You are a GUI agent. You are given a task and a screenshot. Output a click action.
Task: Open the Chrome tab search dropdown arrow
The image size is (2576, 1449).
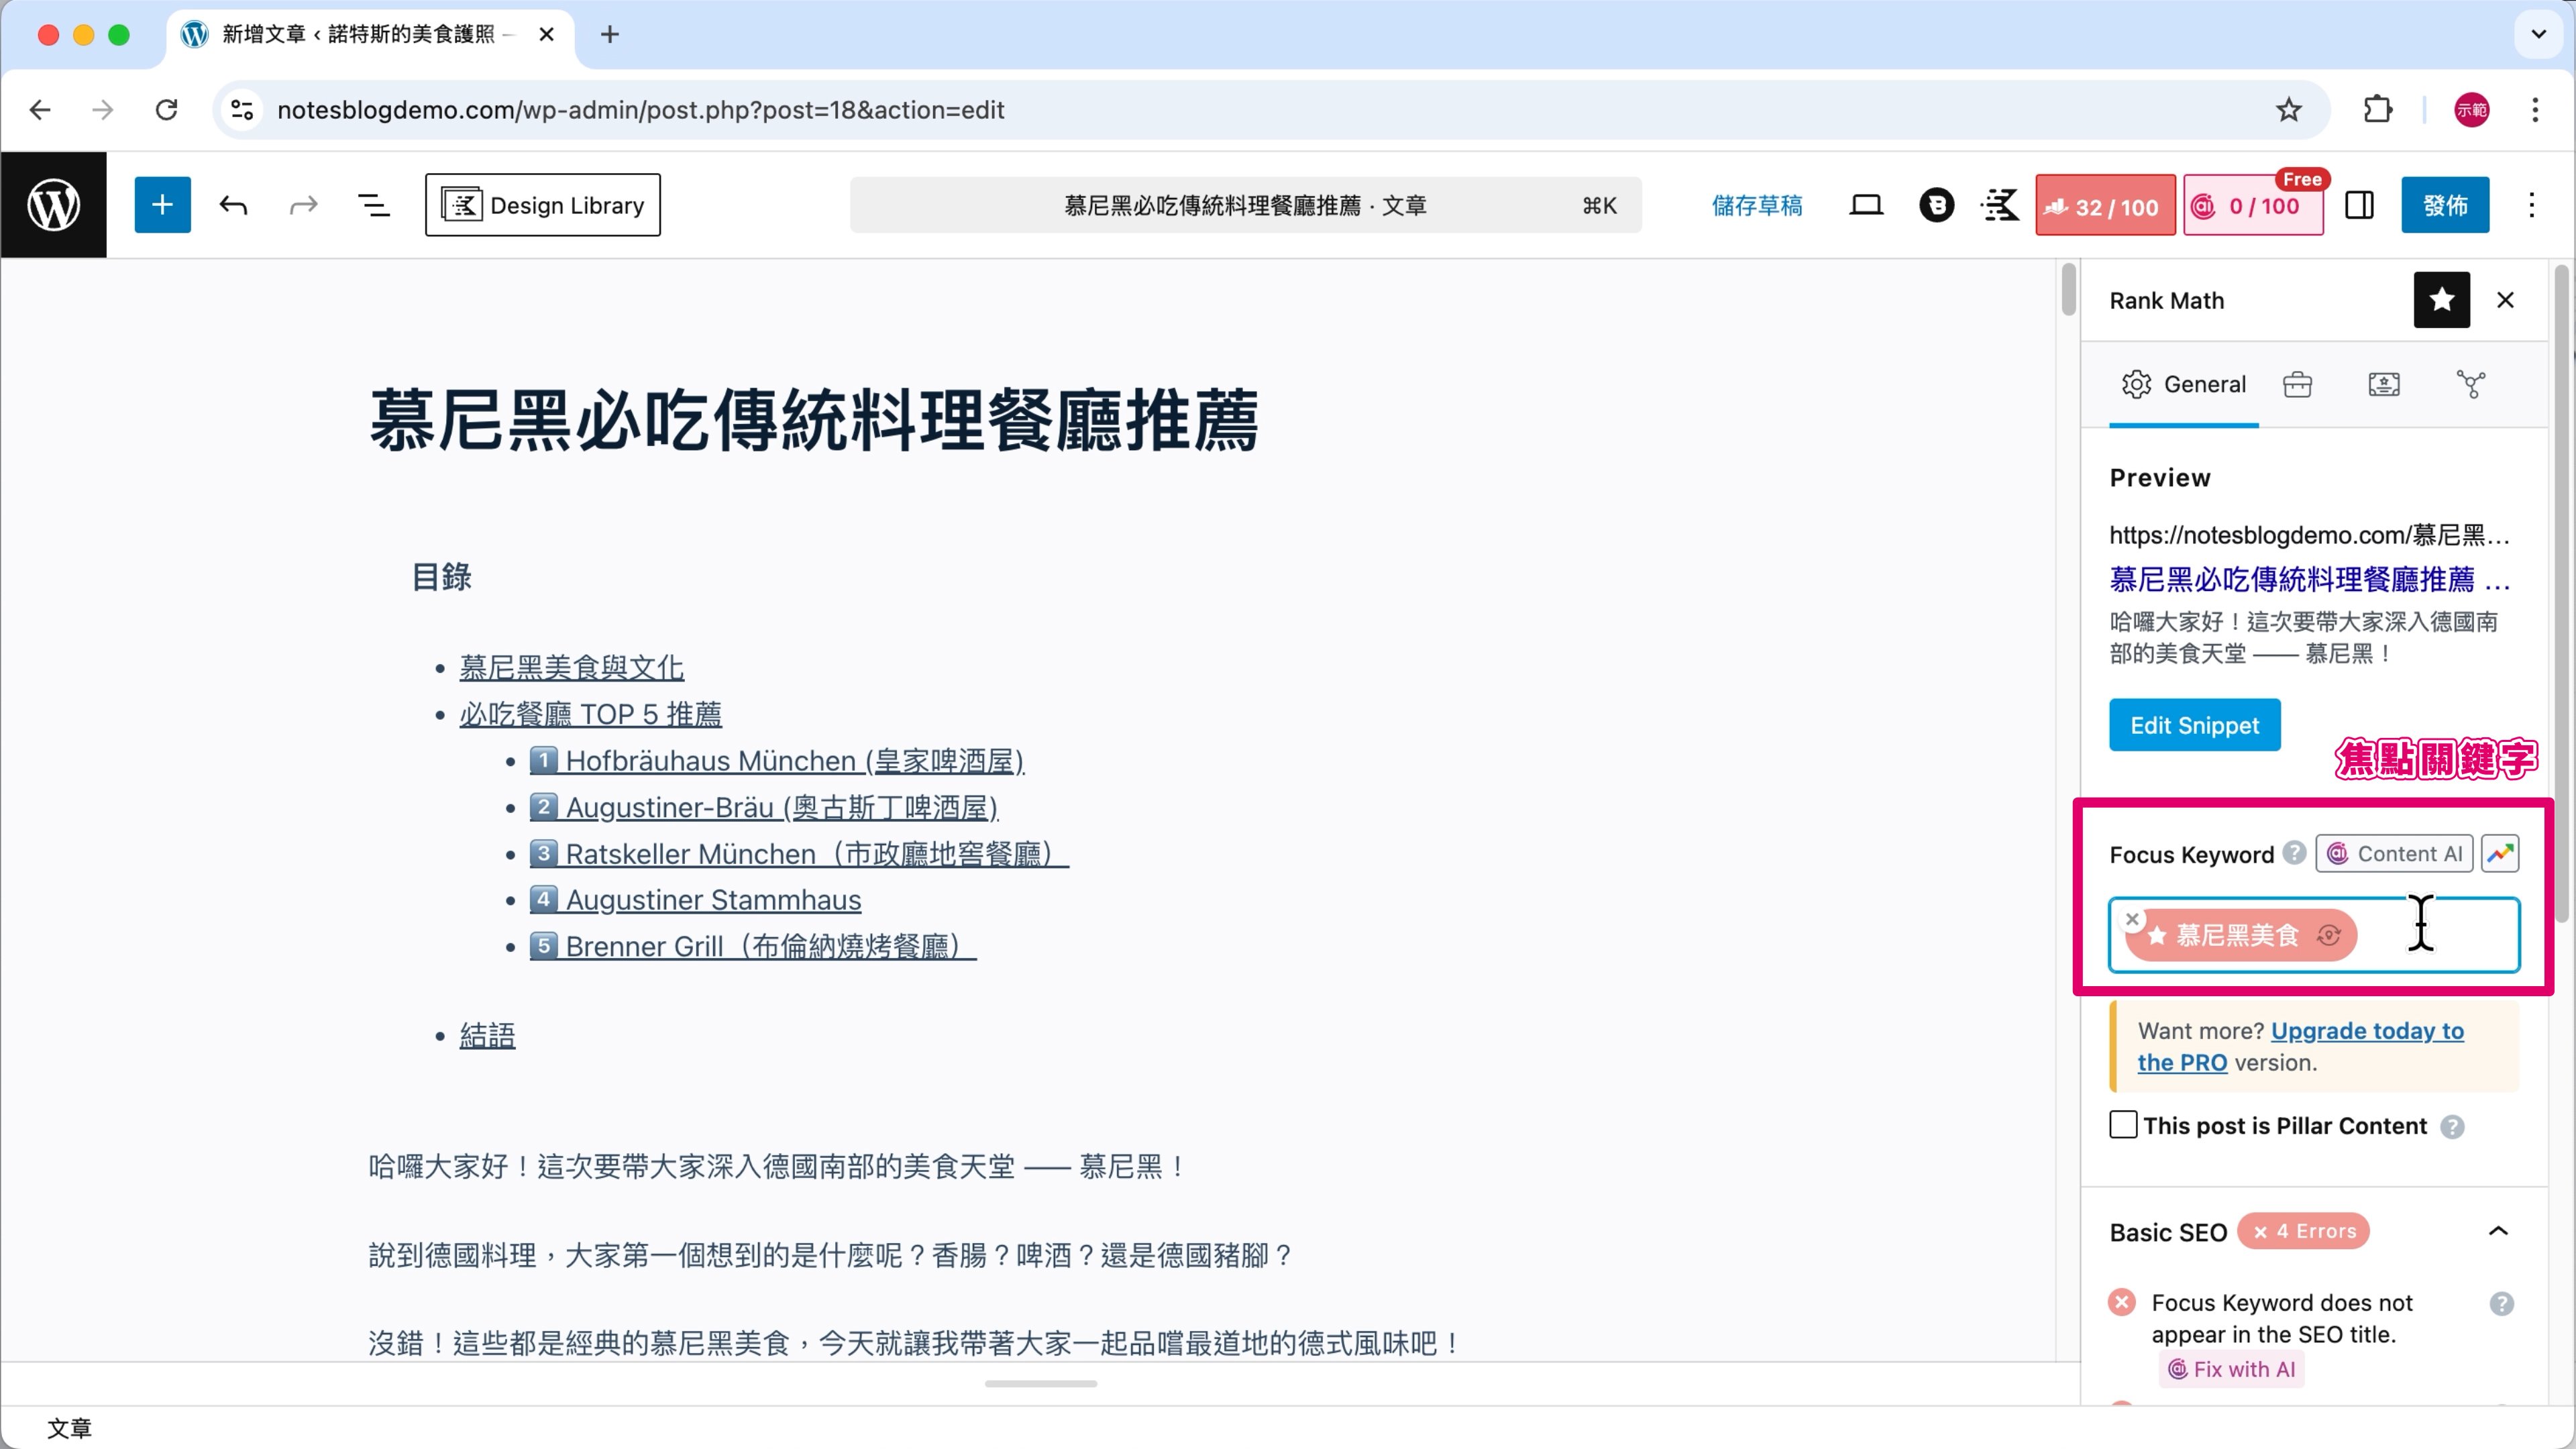pos(2538,34)
